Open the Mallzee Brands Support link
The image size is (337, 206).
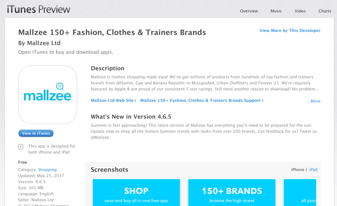pos(200,100)
